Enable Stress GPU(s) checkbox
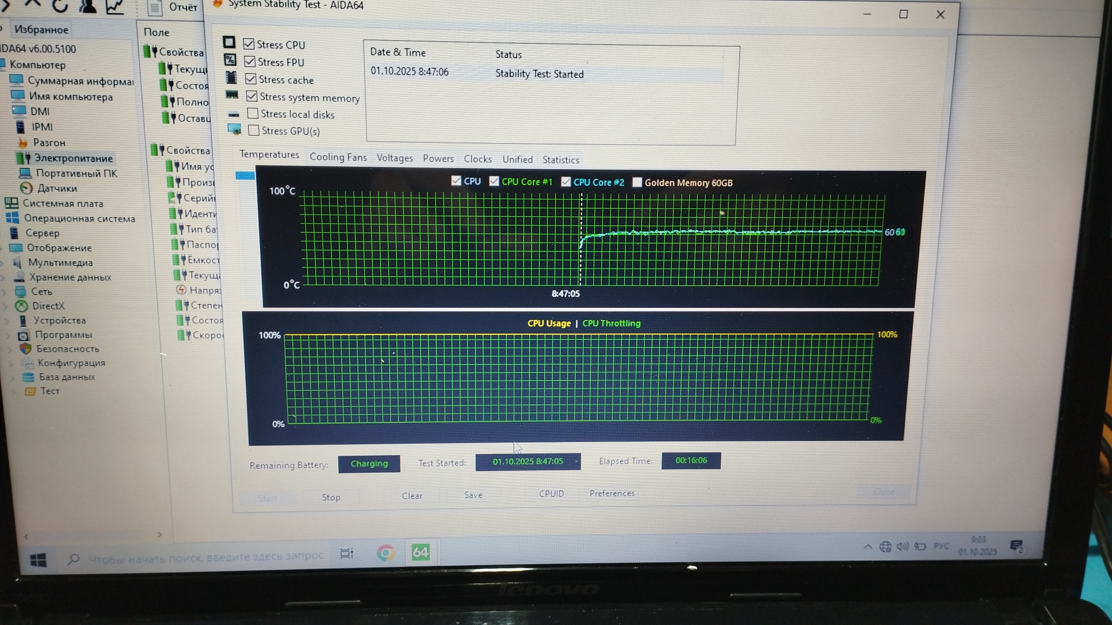This screenshot has width=1112, height=625. (x=254, y=130)
